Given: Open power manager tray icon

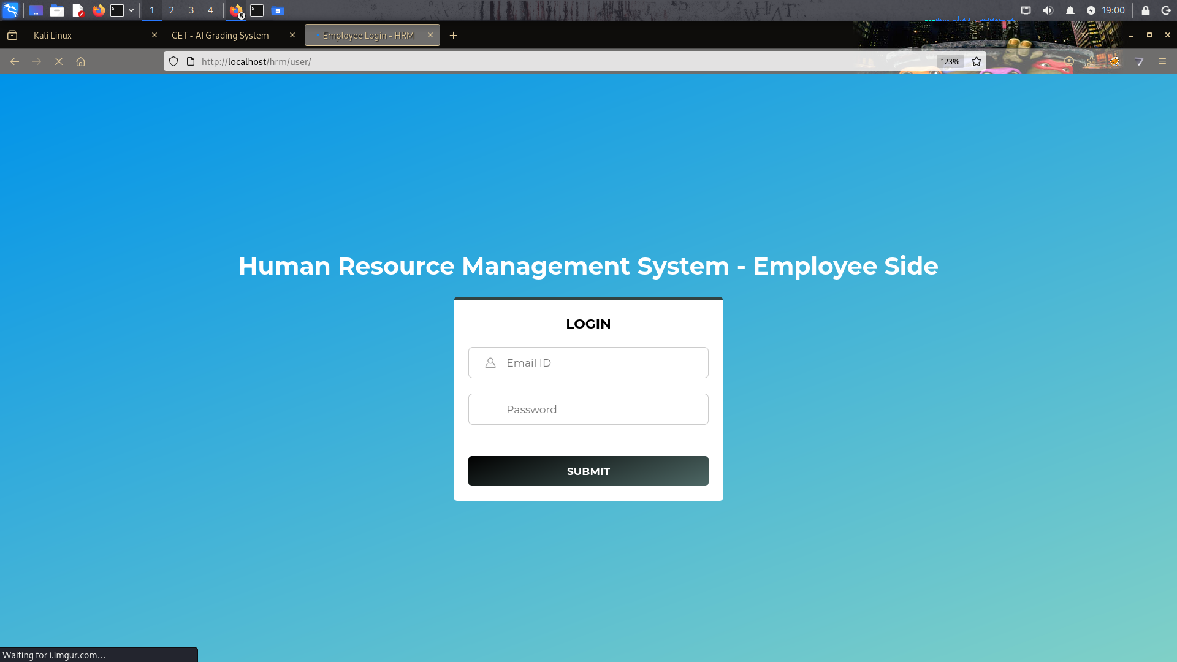Looking at the screenshot, I should pos(1091,10).
